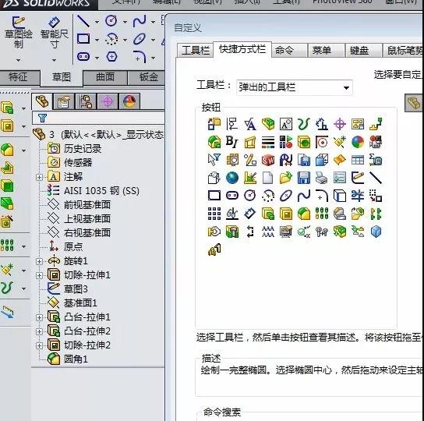The width and height of the screenshot is (424, 421).
Task: Click the SW red cube button
Action: pos(268,160)
